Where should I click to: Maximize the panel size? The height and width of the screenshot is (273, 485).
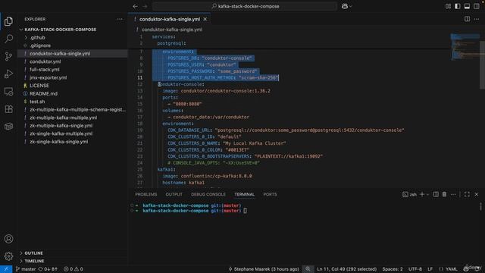tap(467, 194)
